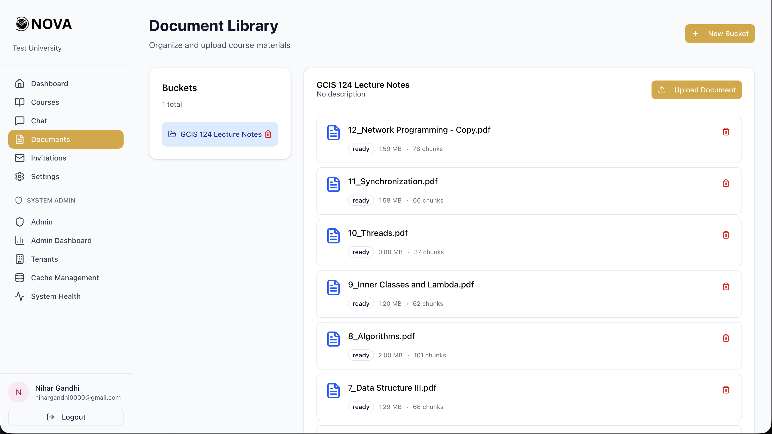Open the Chat page
Image resolution: width=772 pixels, height=434 pixels.
[39, 121]
